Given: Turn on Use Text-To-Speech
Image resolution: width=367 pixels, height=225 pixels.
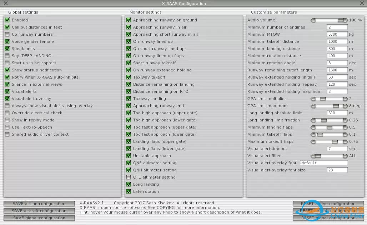Looking at the screenshot, I should (7, 127).
